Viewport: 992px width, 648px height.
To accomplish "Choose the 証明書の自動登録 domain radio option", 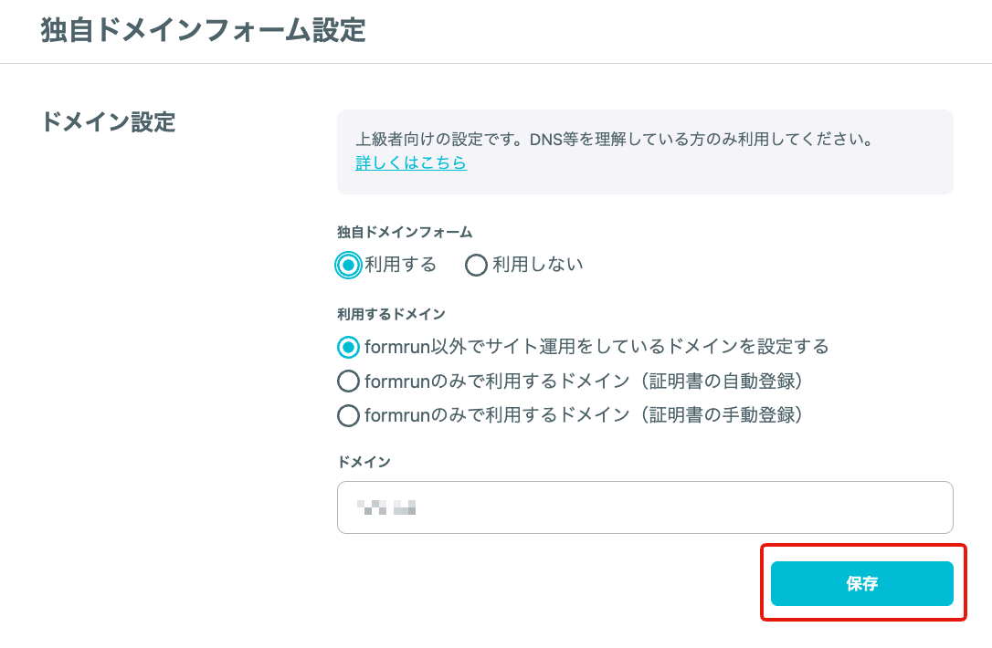I will (x=348, y=381).
